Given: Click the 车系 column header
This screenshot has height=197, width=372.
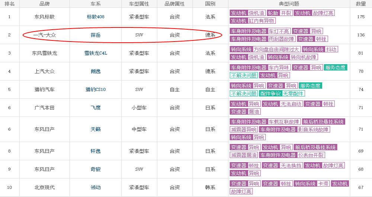Looking at the screenshot, I should coord(96,4).
